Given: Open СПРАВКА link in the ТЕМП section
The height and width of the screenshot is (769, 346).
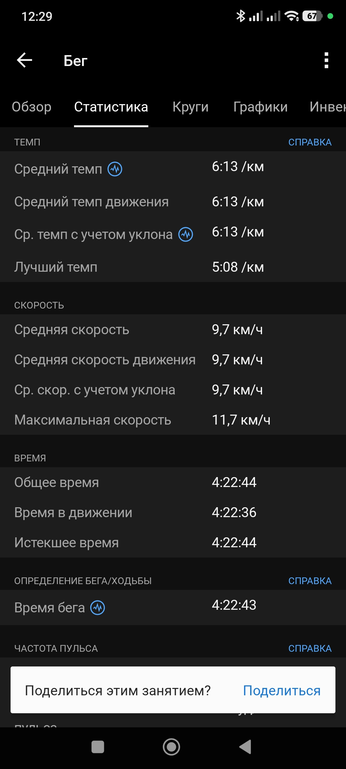Looking at the screenshot, I should [x=310, y=142].
